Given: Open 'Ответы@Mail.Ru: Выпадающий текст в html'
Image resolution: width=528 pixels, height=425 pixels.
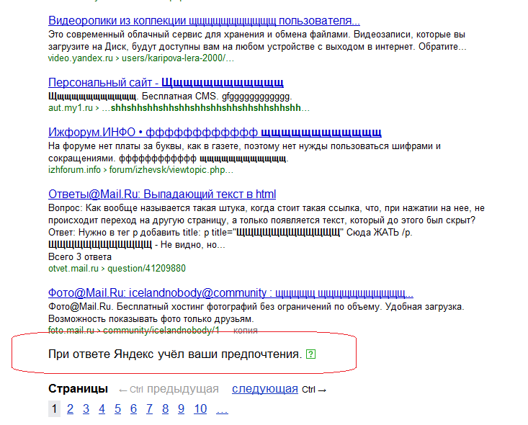Looking at the screenshot, I should [x=162, y=194].
